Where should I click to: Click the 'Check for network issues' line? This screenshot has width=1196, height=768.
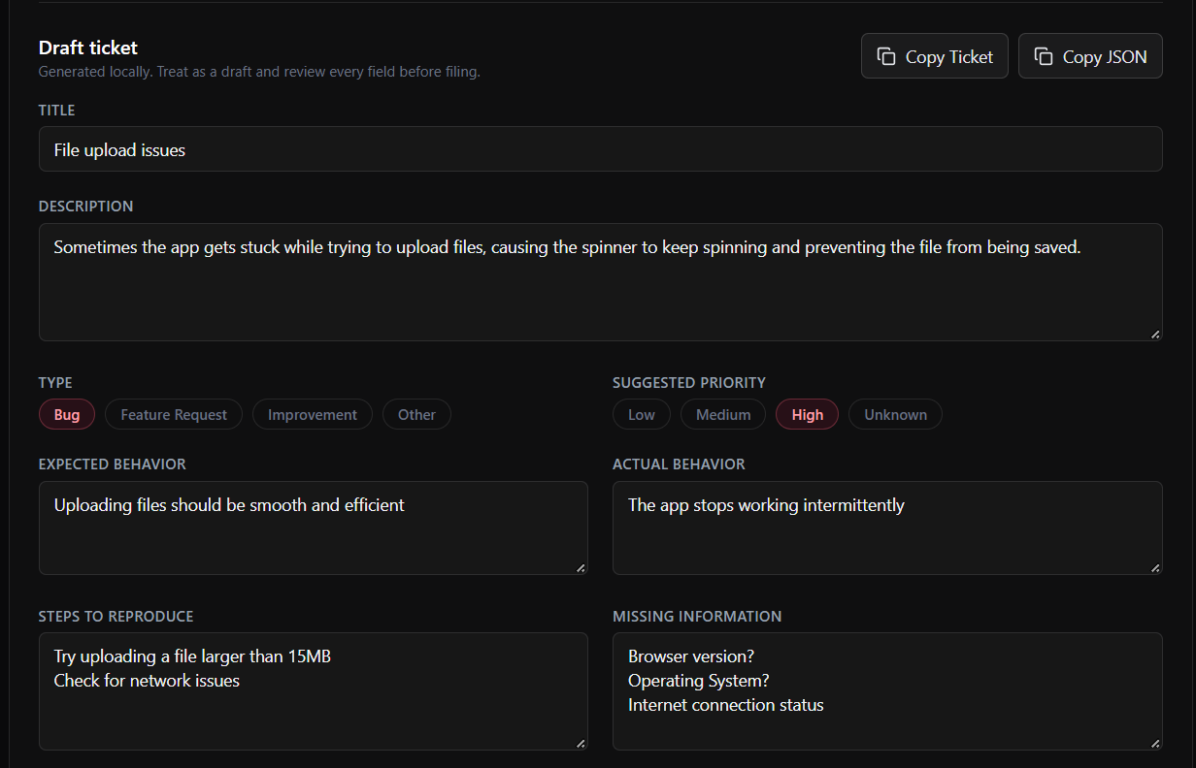[147, 681]
